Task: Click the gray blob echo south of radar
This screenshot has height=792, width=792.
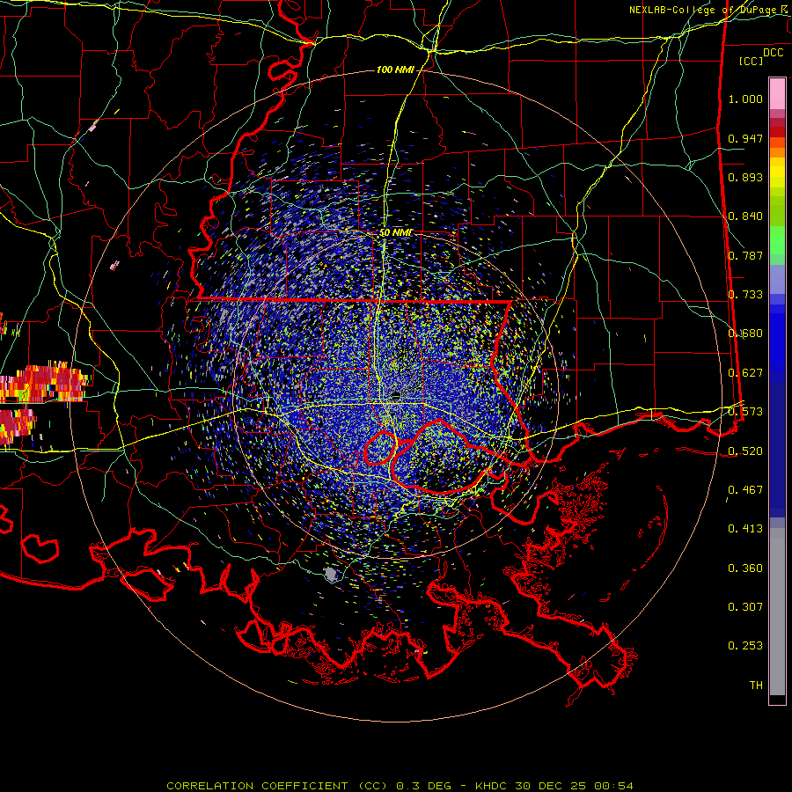Action: click(331, 575)
